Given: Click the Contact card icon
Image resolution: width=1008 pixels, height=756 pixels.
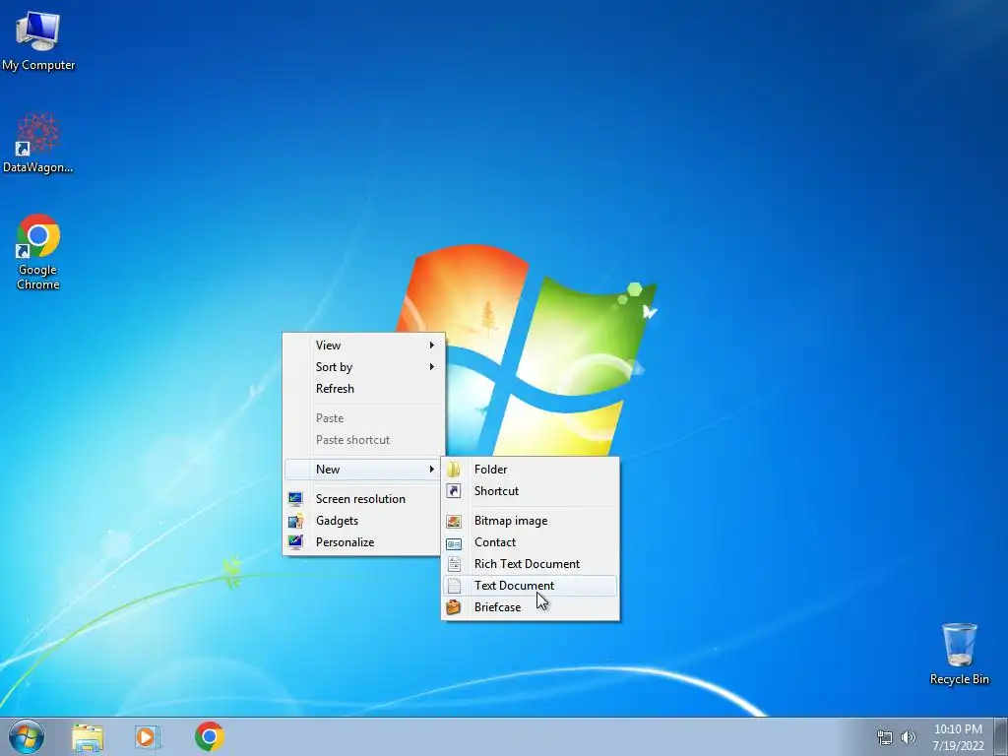Looking at the screenshot, I should 454,542.
